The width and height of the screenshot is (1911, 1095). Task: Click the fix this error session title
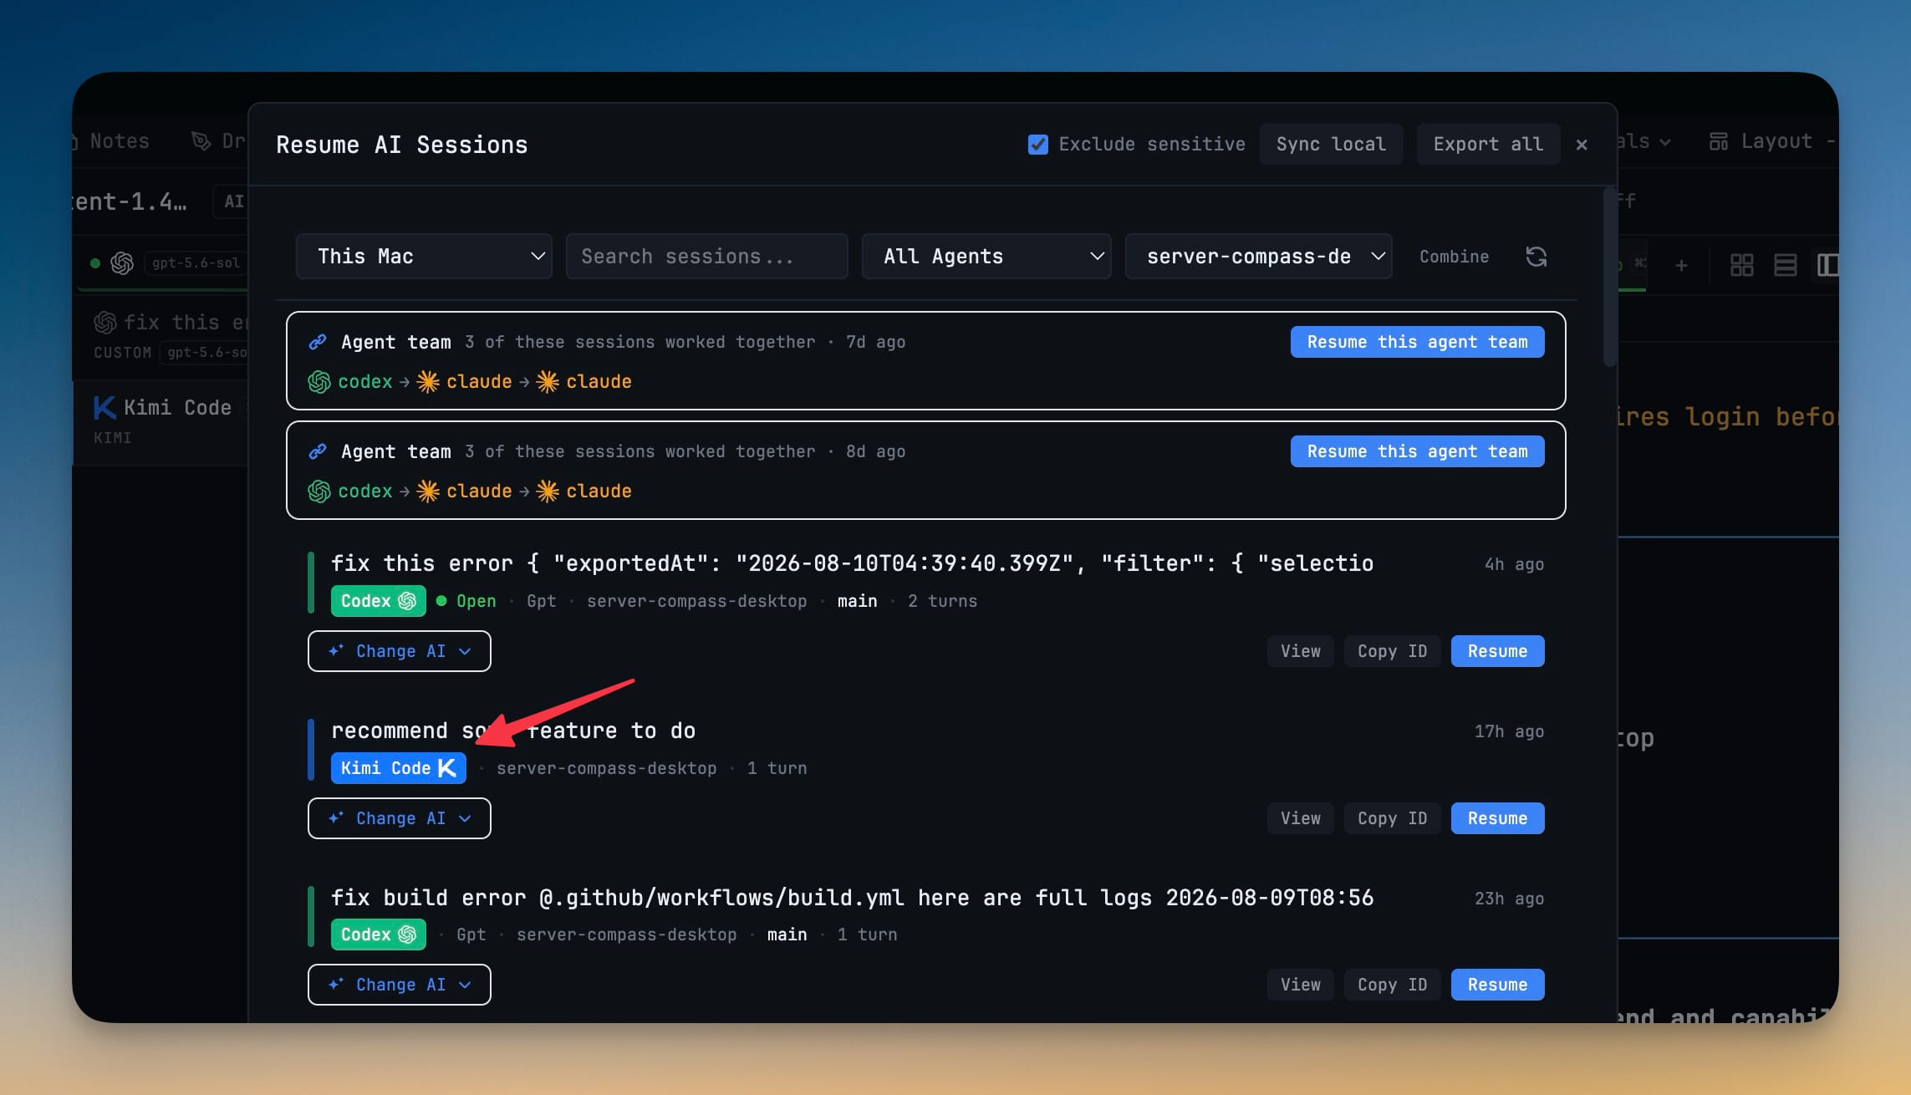click(852, 563)
